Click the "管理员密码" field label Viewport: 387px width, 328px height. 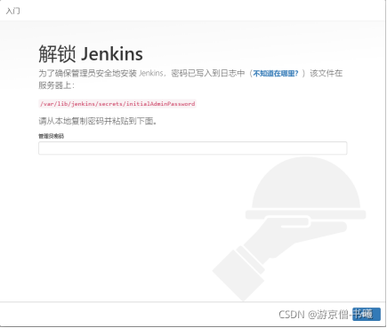point(51,136)
